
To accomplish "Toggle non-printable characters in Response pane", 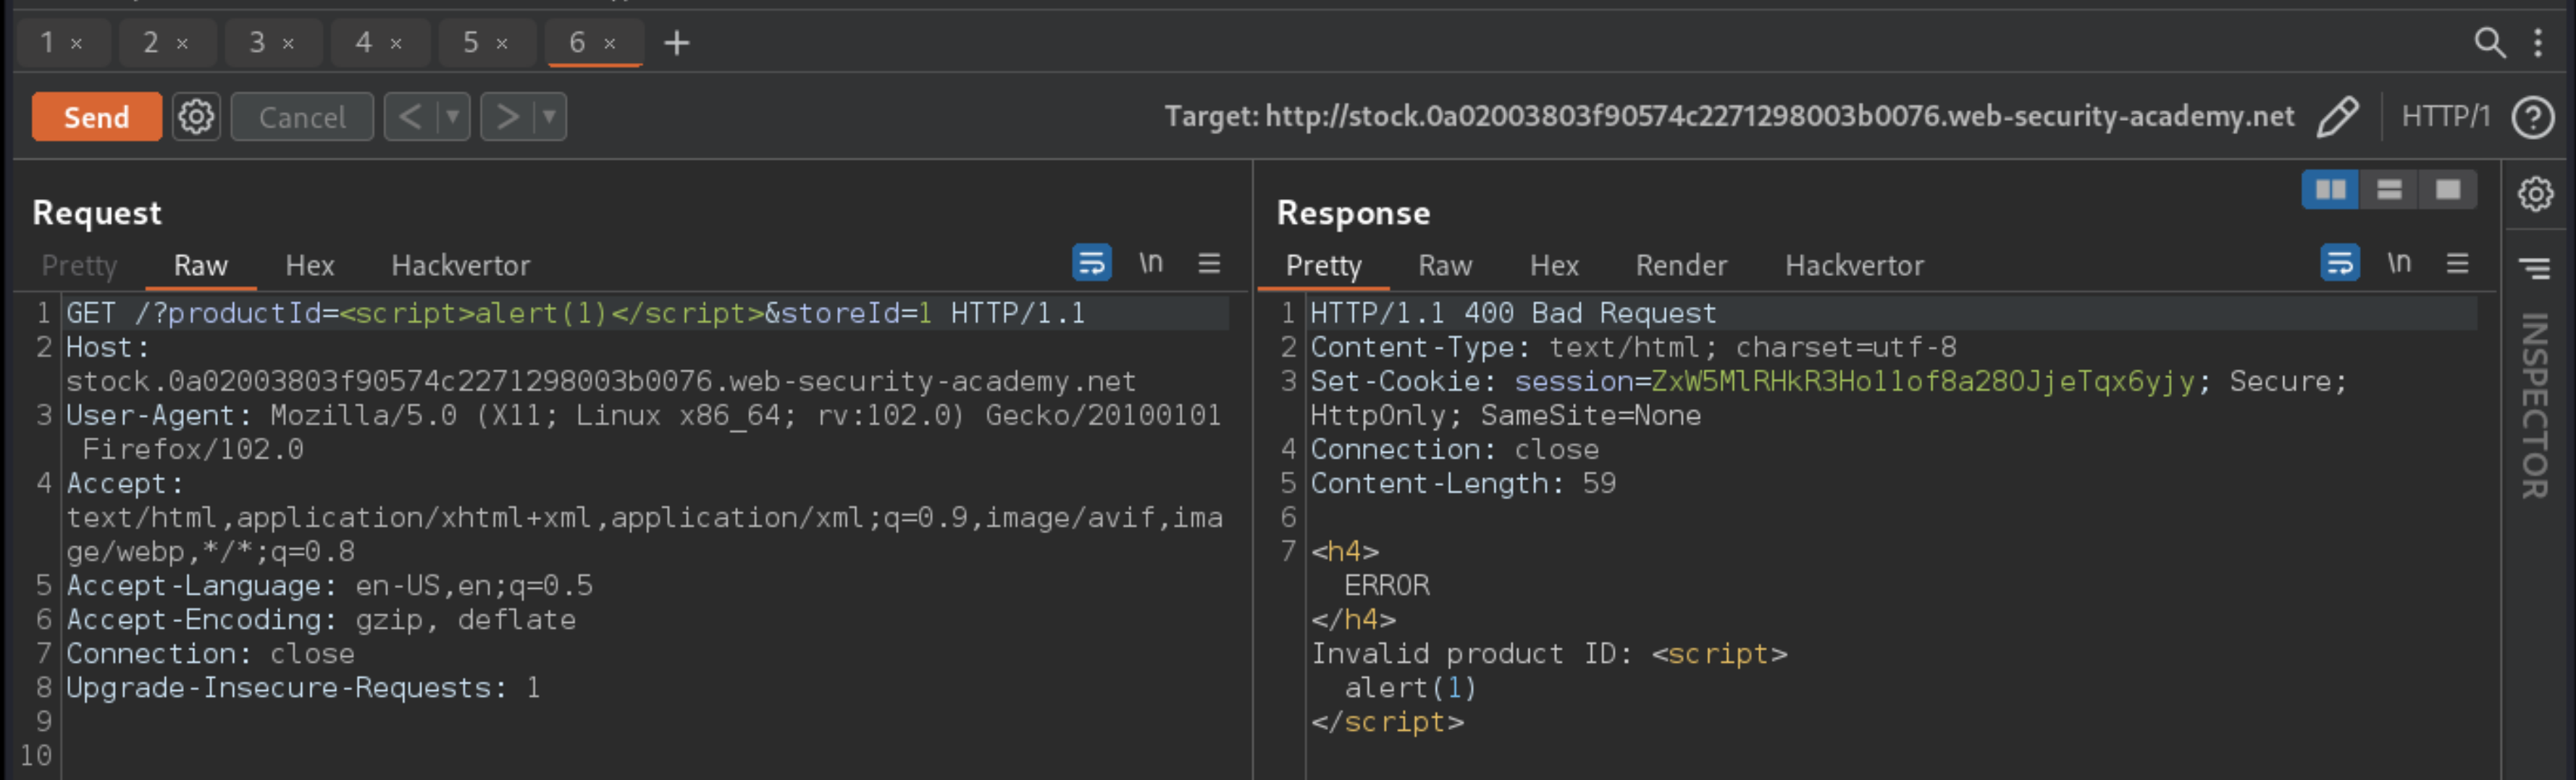I will pyautogui.click(x=2399, y=263).
